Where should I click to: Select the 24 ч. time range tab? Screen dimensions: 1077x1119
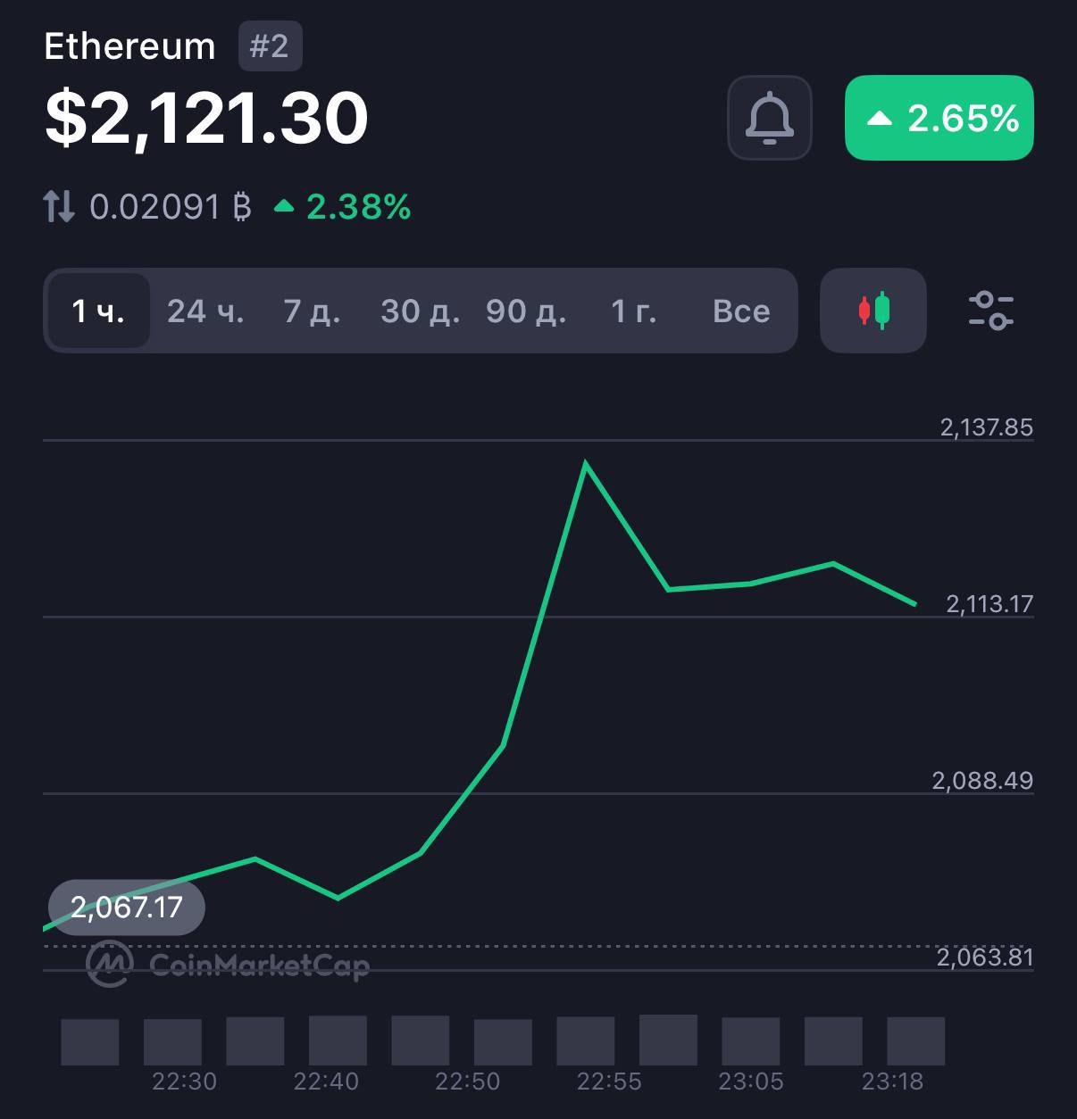point(205,311)
